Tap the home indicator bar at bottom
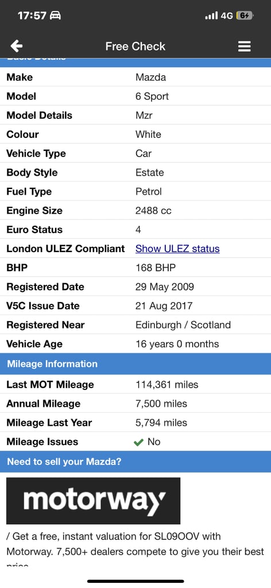Screen dimensions: 271x588 (135, 581)
